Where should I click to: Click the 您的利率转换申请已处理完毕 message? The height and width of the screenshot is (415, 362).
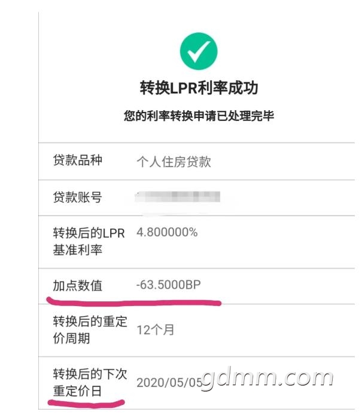click(199, 116)
